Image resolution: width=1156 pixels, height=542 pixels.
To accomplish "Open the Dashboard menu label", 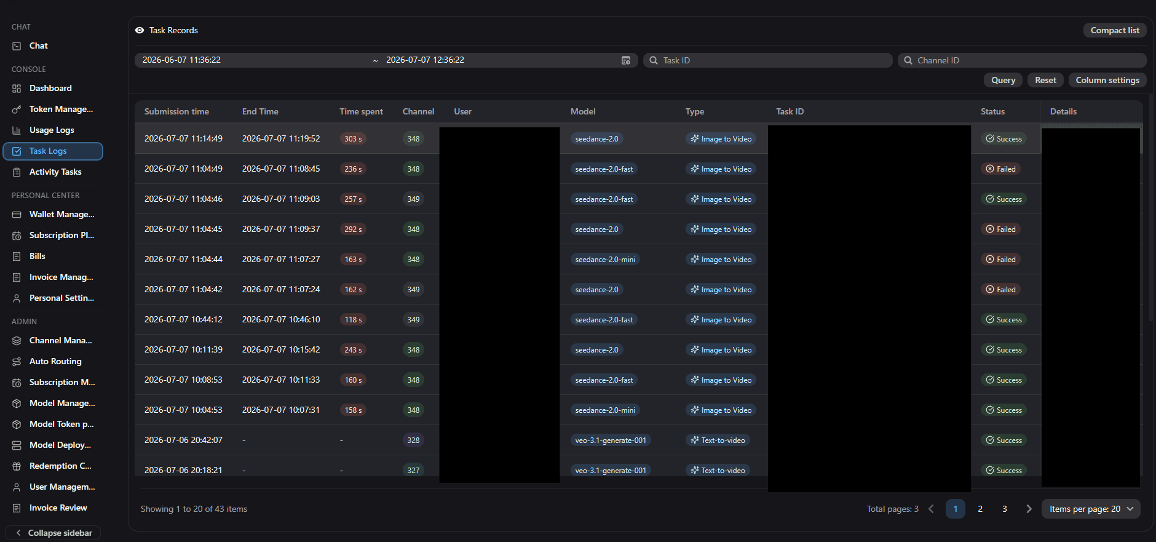I will click(50, 89).
